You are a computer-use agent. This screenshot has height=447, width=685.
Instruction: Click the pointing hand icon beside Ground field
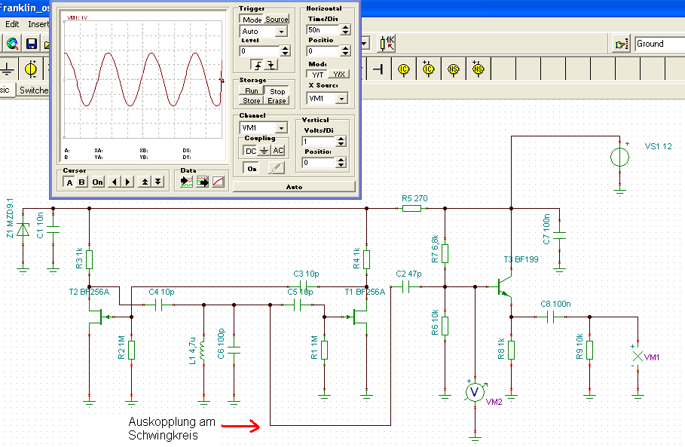coord(621,44)
